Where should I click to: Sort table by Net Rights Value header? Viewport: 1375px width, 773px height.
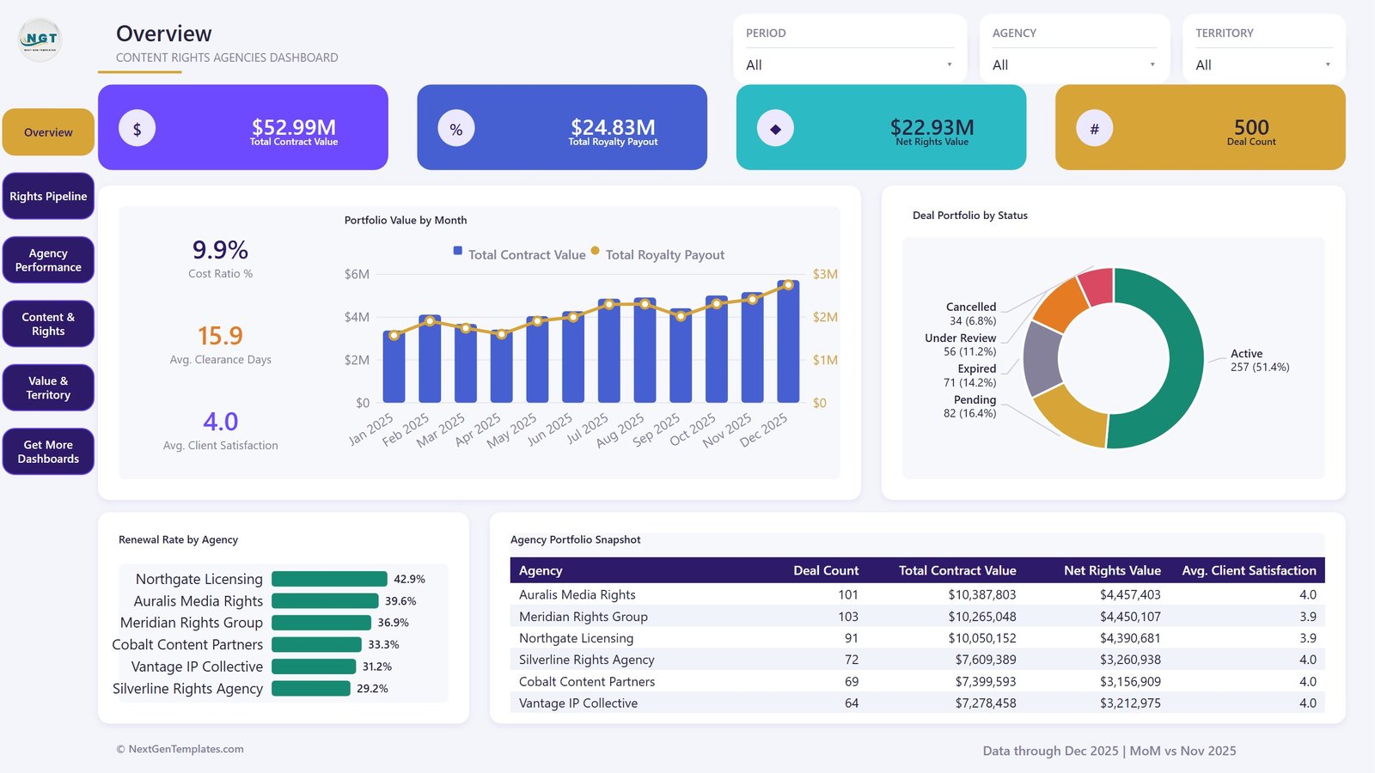1112,570
